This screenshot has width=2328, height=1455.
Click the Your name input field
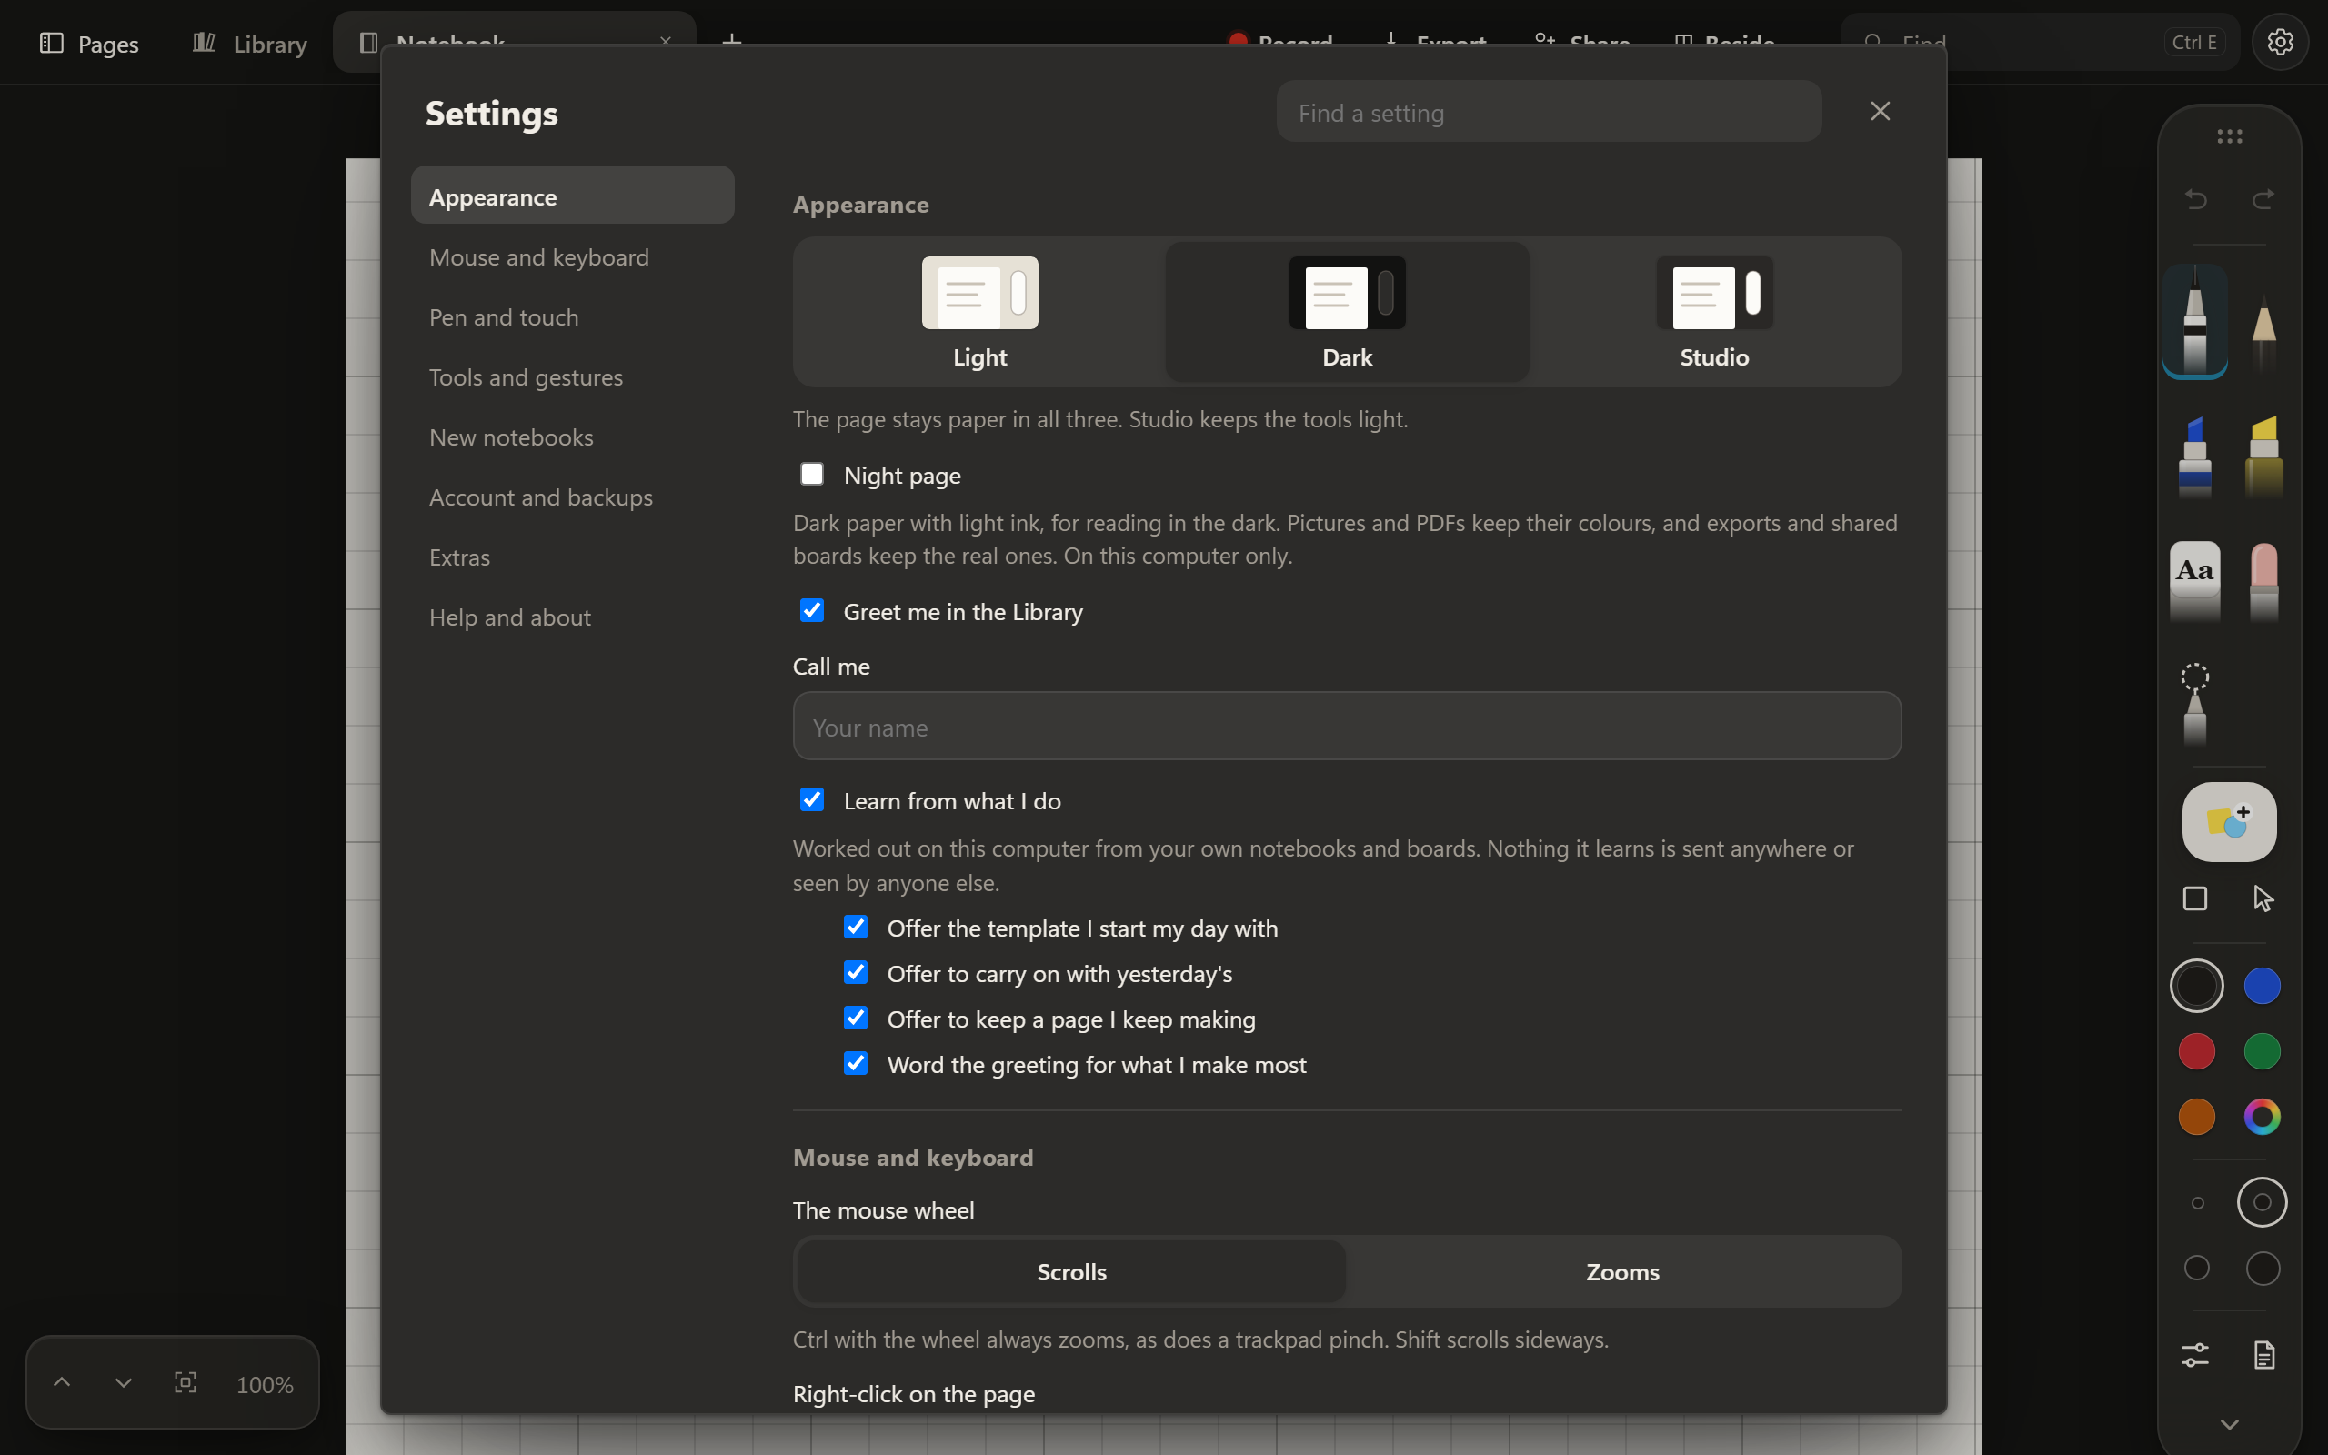click(x=1347, y=726)
